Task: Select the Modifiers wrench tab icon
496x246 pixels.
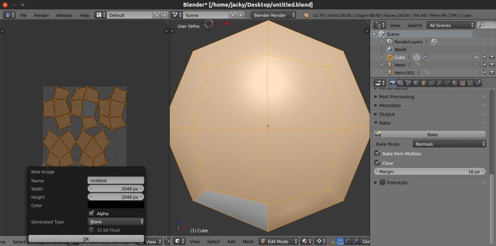Action: [x=439, y=83]
